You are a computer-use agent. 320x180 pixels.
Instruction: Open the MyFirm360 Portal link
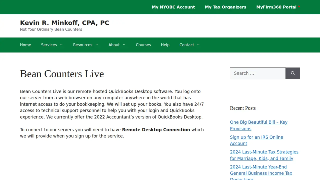[x=278, y=7]
